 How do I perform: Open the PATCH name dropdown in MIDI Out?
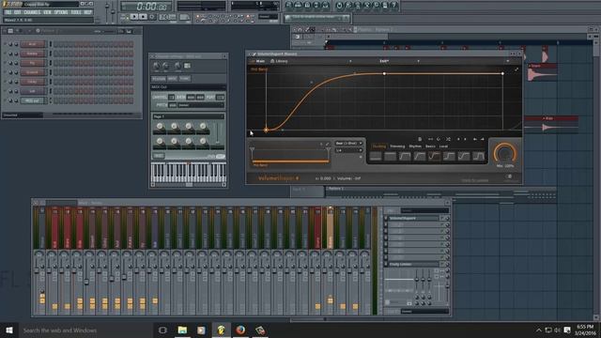200,105
